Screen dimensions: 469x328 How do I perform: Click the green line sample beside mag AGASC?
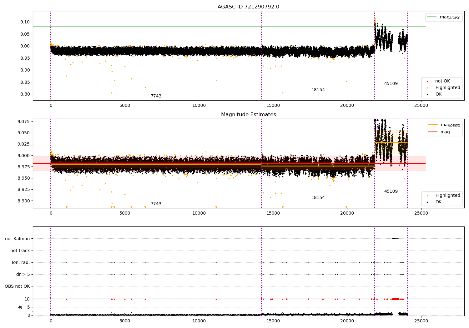(x=432, y=17)
